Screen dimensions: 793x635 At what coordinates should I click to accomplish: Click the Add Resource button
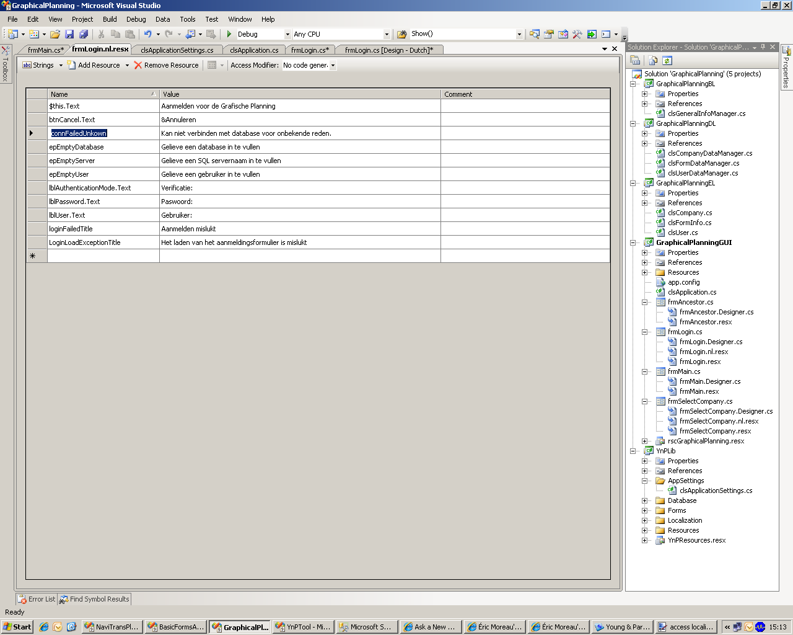tap(98, 65)
